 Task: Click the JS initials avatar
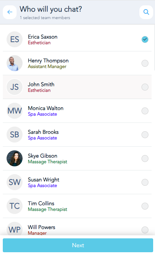click(14, 87)
